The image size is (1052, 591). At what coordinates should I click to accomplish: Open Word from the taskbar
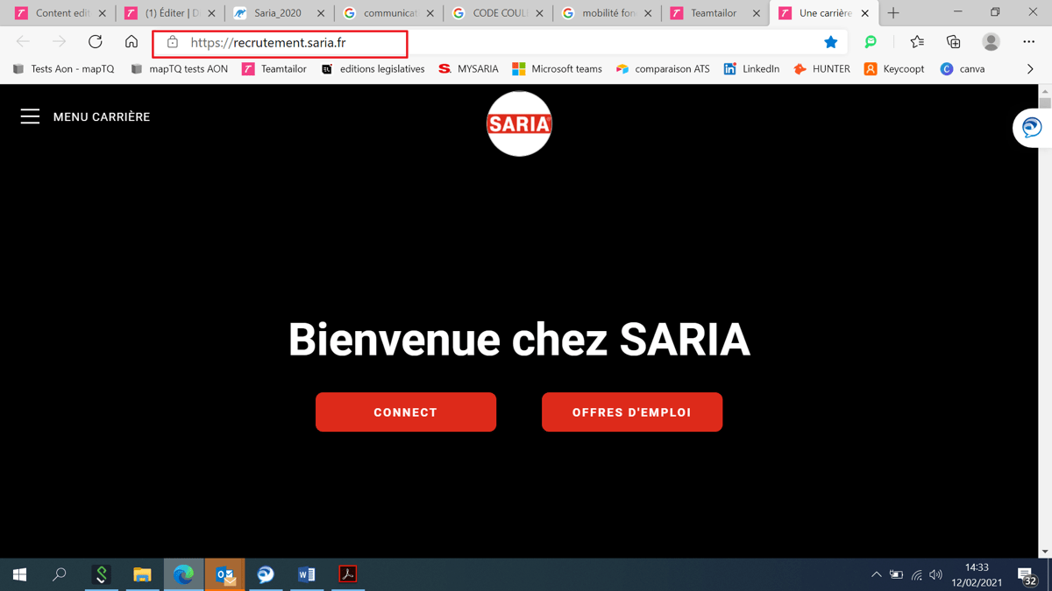pos(307,574)
